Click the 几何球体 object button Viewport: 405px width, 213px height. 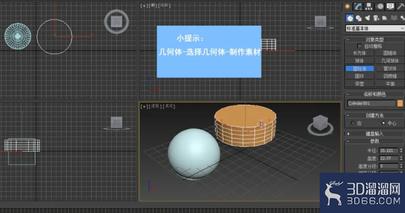(x=390, y=61)
